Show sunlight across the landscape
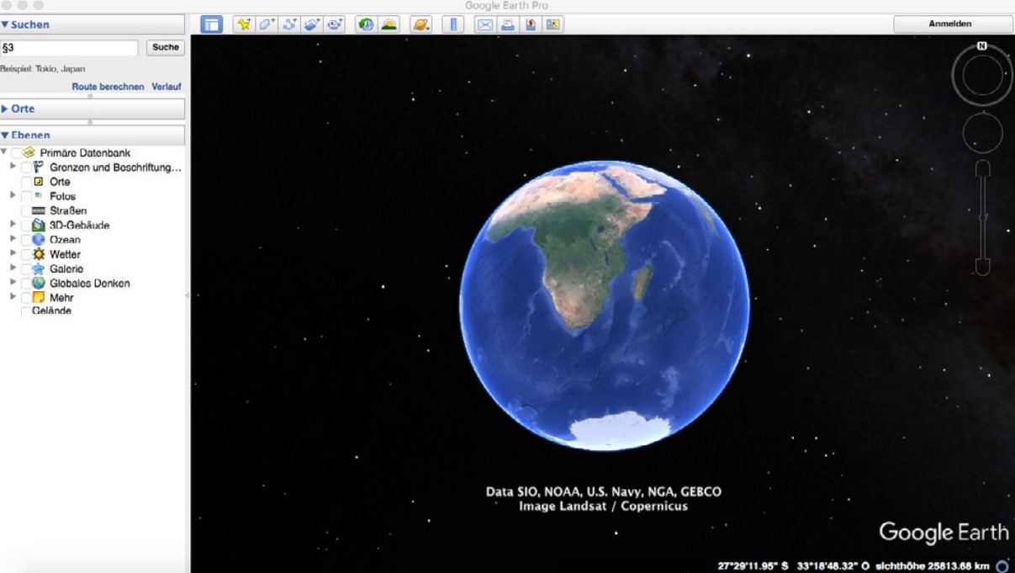 click(389, 24)
